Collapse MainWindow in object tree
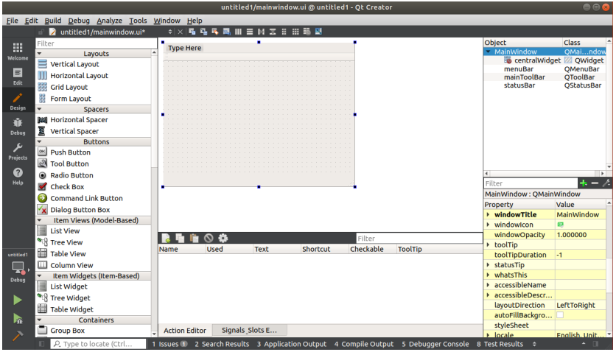616x352 pixels. pos(489,52)
